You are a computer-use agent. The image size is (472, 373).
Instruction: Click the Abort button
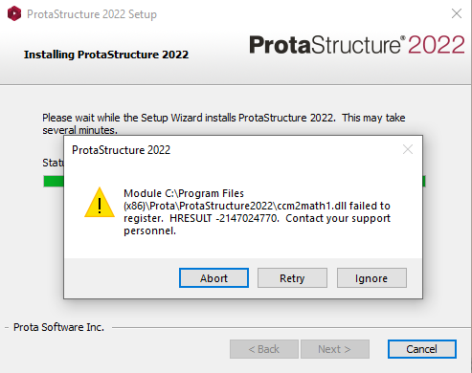coord(214,278)
